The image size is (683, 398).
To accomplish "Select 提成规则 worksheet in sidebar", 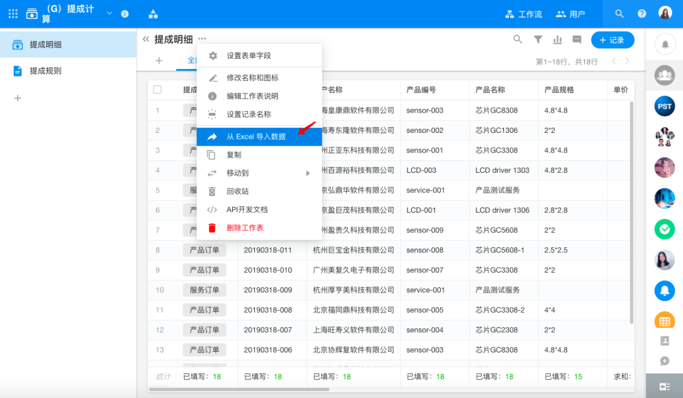I will [68, 71].
